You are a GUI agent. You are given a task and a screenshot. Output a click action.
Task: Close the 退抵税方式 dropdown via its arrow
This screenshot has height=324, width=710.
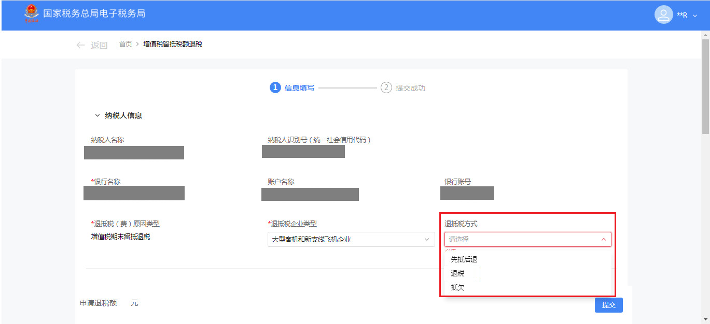pos(603,240)
